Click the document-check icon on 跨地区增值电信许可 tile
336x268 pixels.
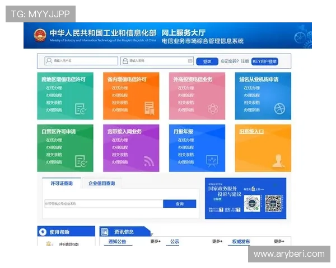click(x=81, y=109)
